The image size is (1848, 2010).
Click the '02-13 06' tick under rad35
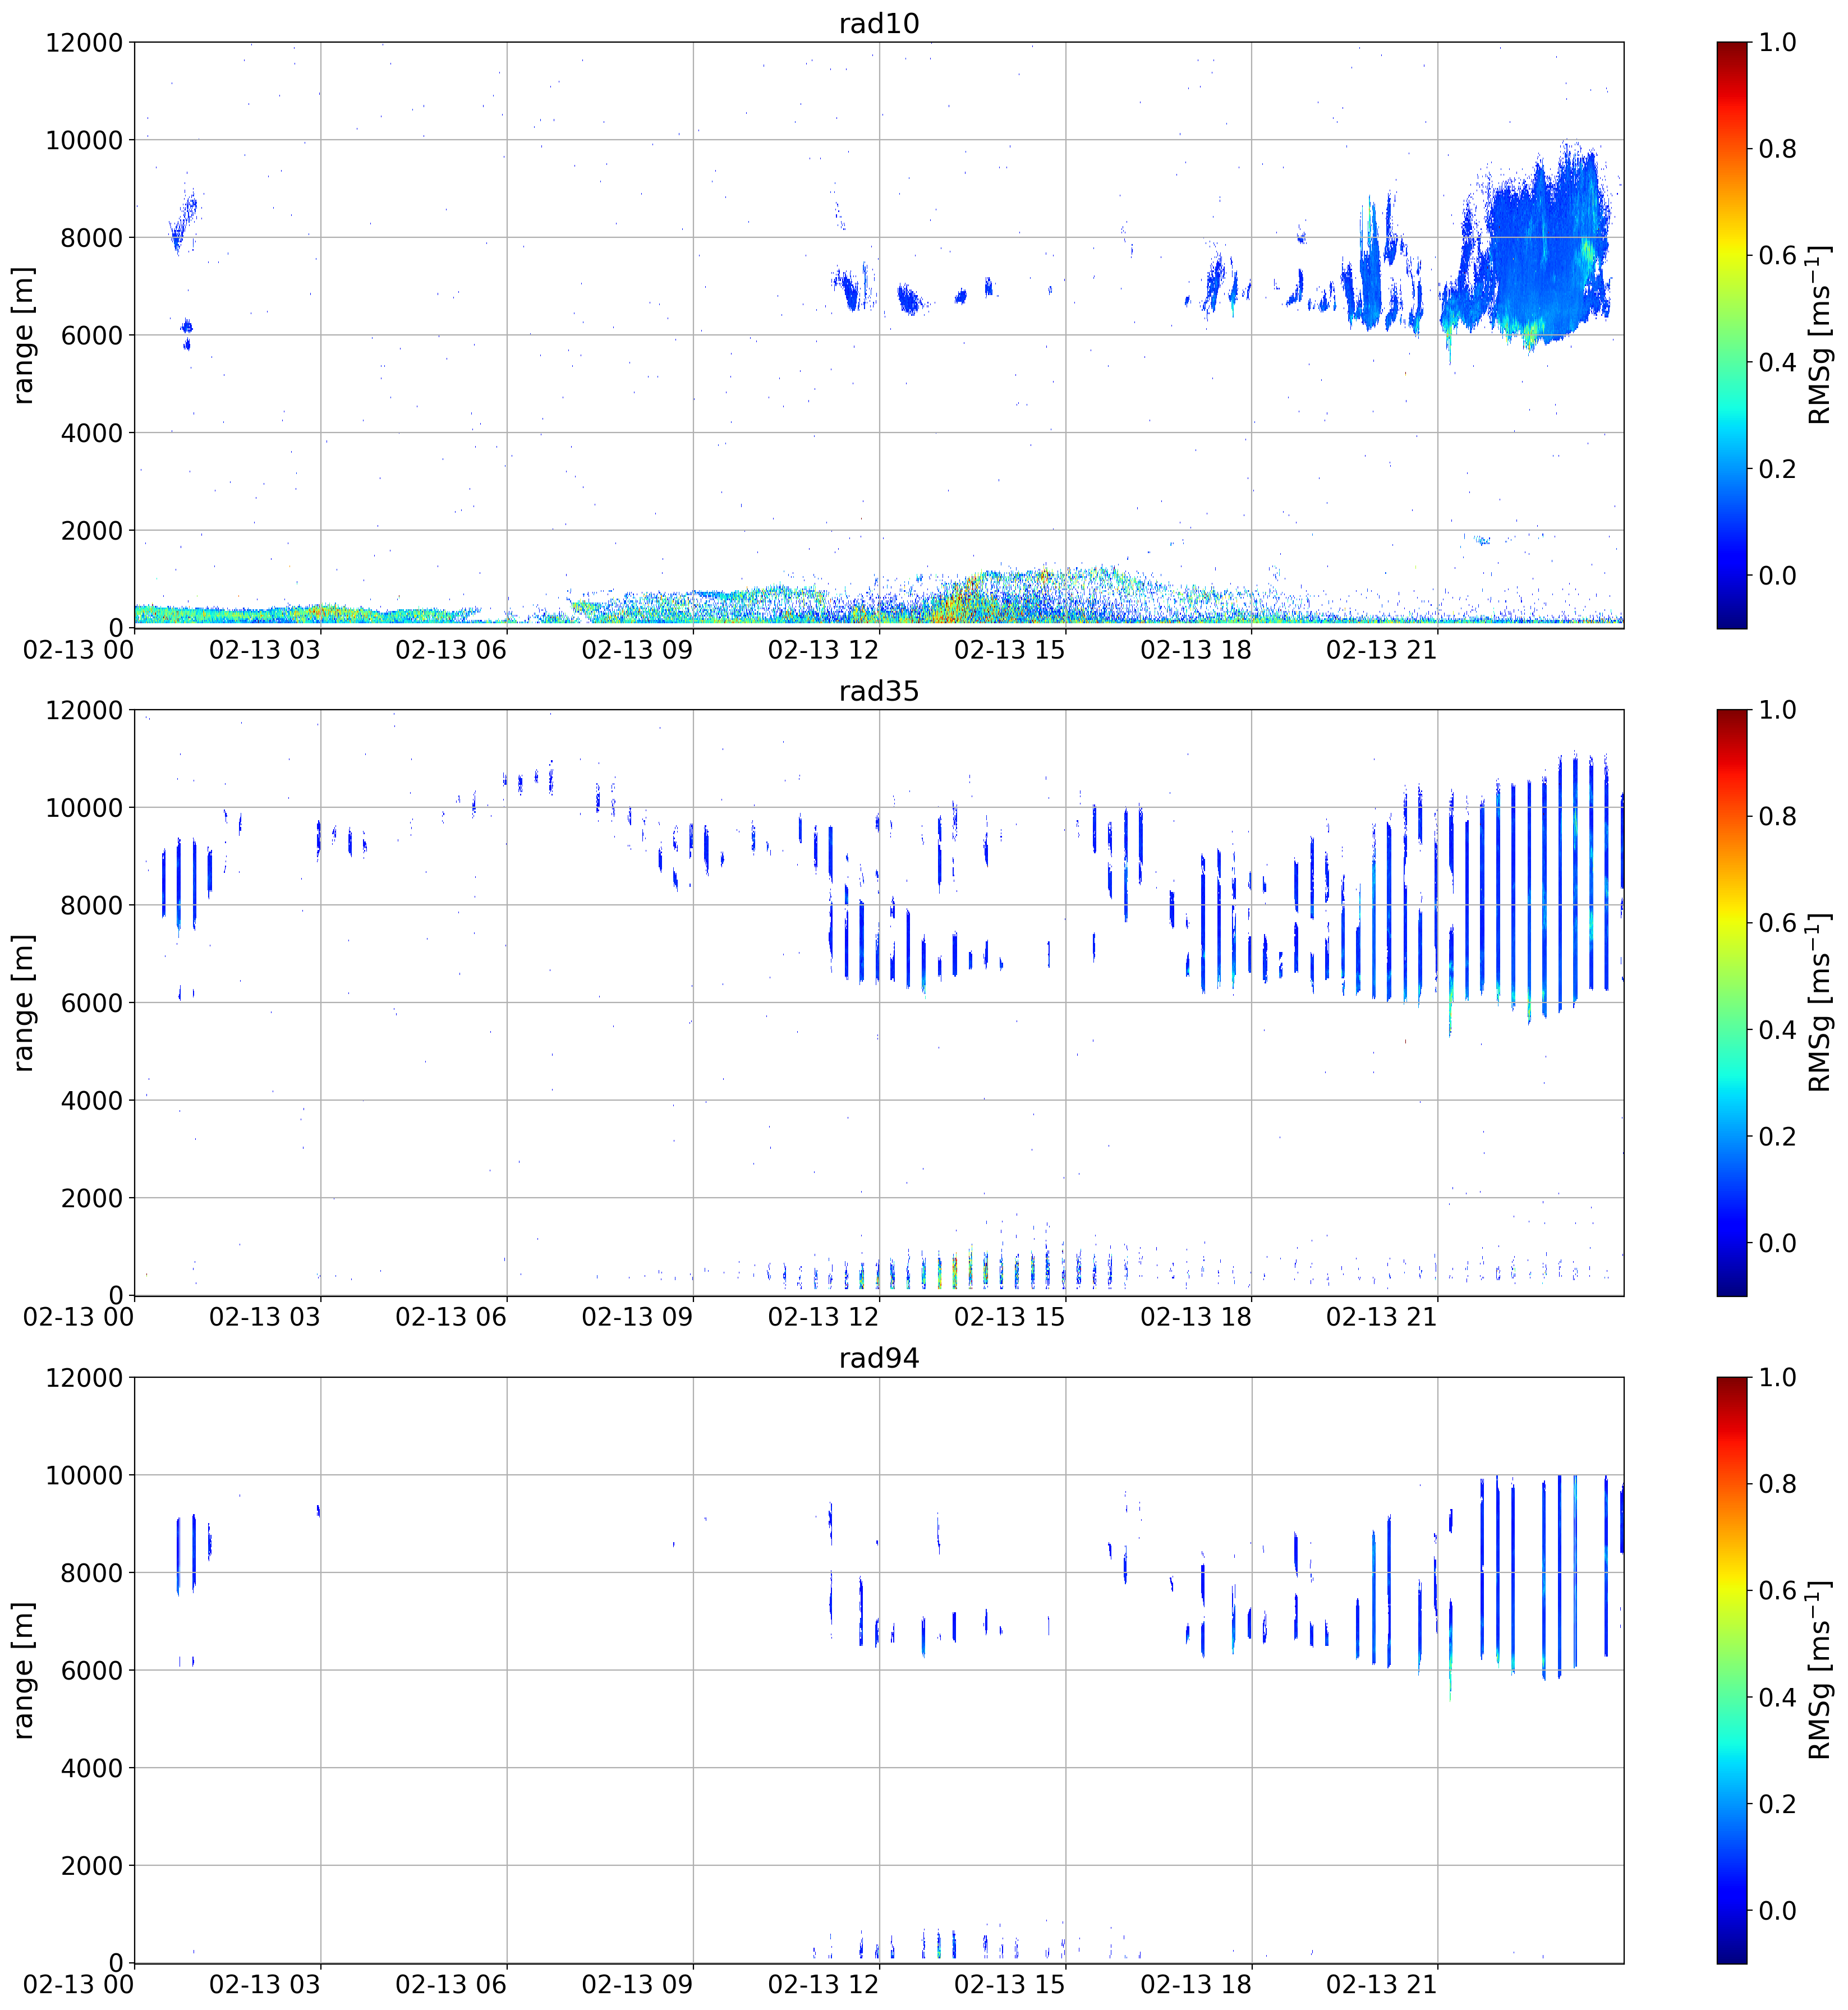coord(451,1317)
